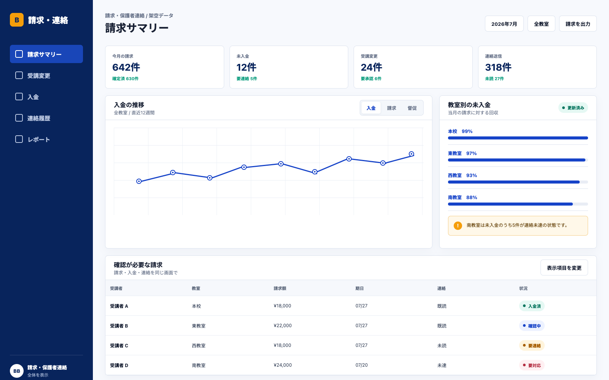This screenshot has width=609, height=380.
Task: Click the 受講者 A row name
Action: coord(119,306)
